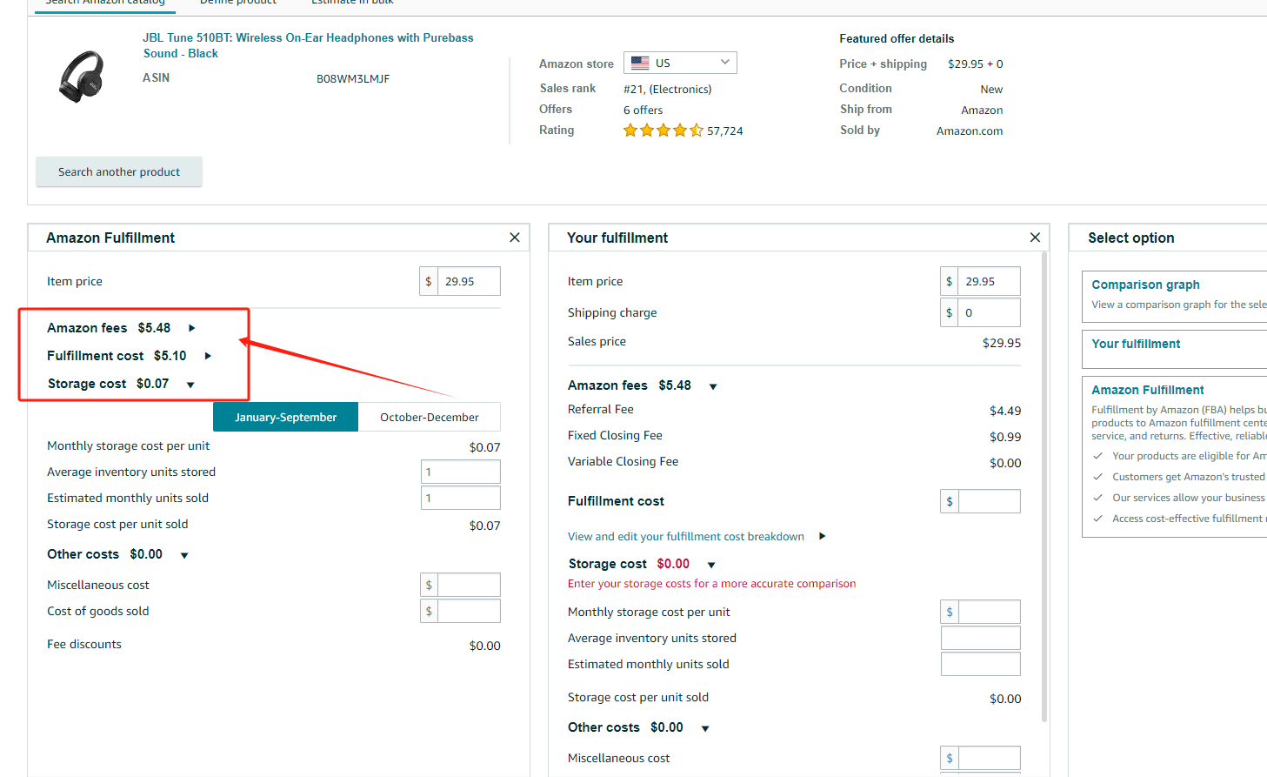
Task: Click Miscellaneous cost field in Amazon Fulfillment
Action: click(469, 585)
